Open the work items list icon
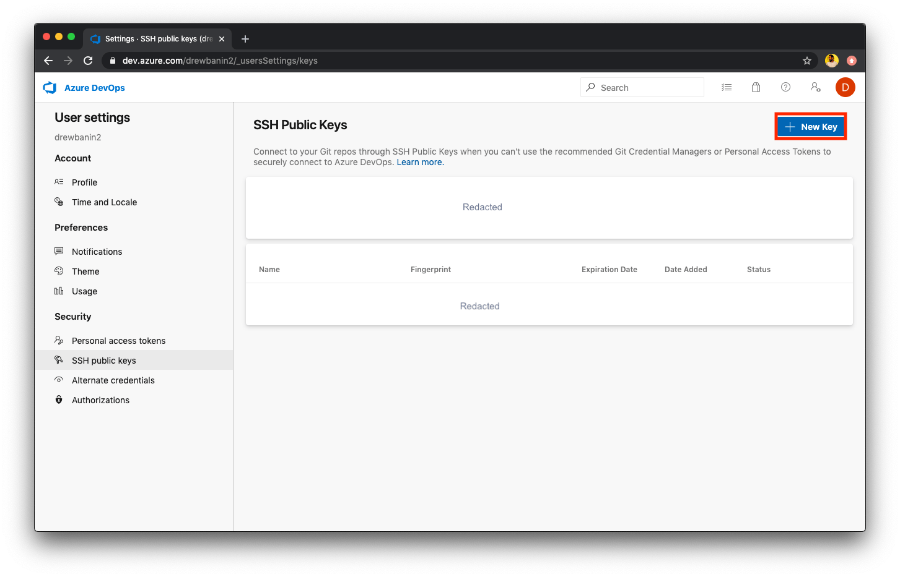 [727, 87]
